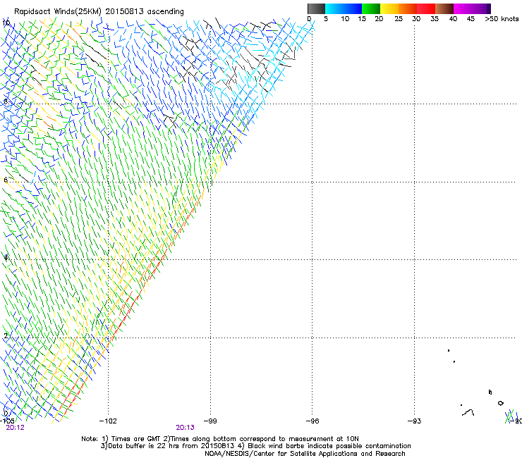This screenshot has height=458, width=522.
Task: Click latitude label '4' on left axis
Action: point(6,258)
